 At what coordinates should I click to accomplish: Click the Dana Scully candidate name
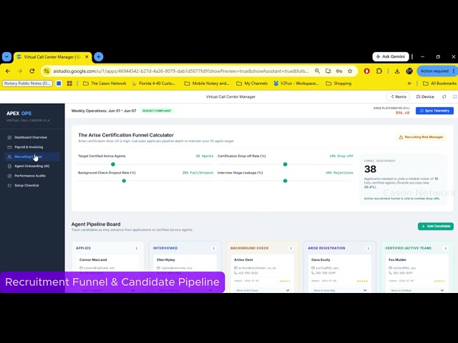coord(321,259)
